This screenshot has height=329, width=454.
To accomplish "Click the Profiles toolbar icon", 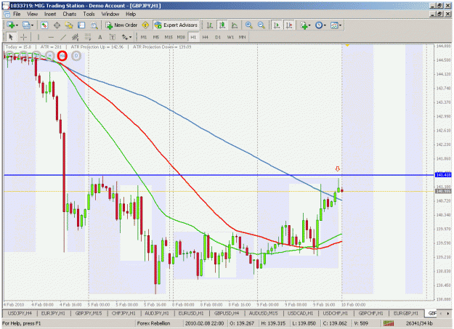I will coord(26,25).
